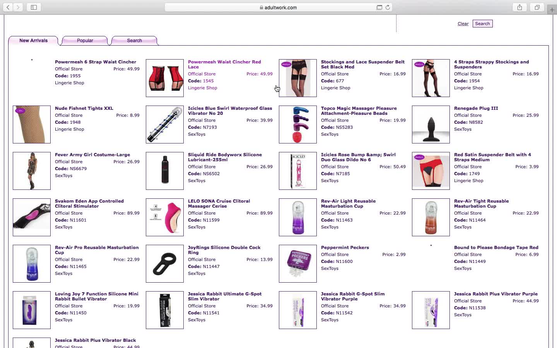Open Jessica Rabbit Plus Vibrator Black link

(95, 340)
